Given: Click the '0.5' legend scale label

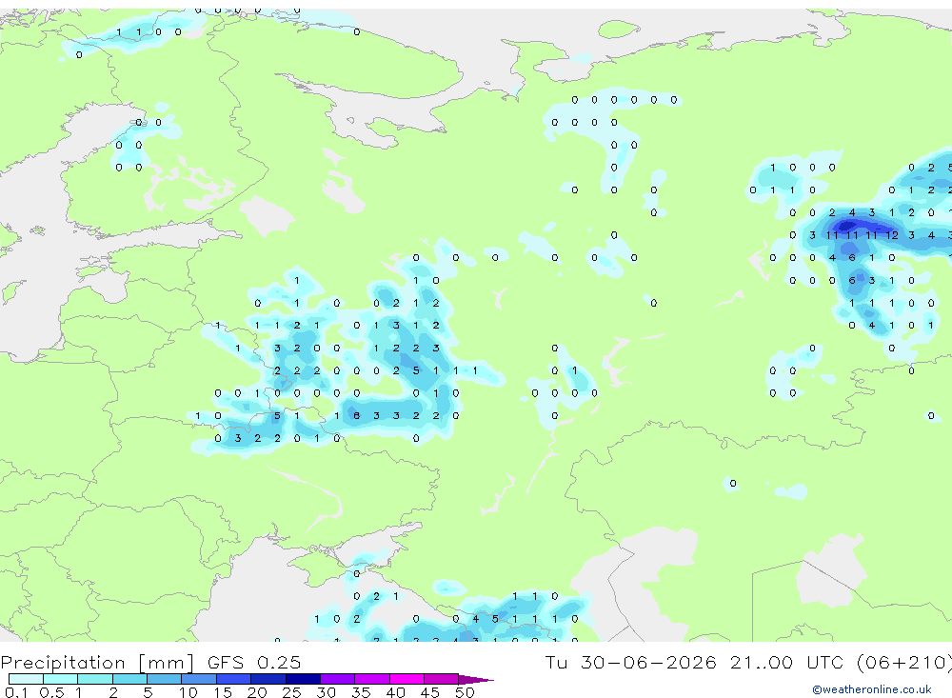Looking at the screenshot, I should tap(52, 692).
